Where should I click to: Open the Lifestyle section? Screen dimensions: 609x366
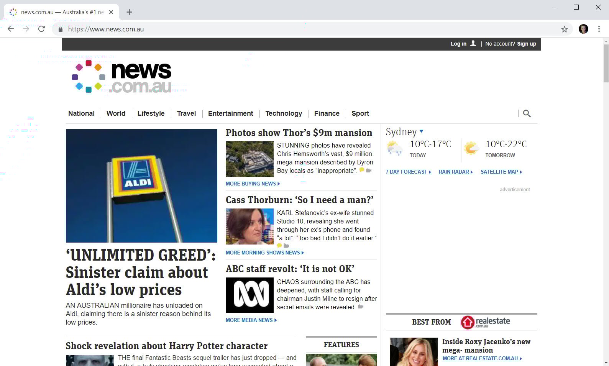coord(151,113)
